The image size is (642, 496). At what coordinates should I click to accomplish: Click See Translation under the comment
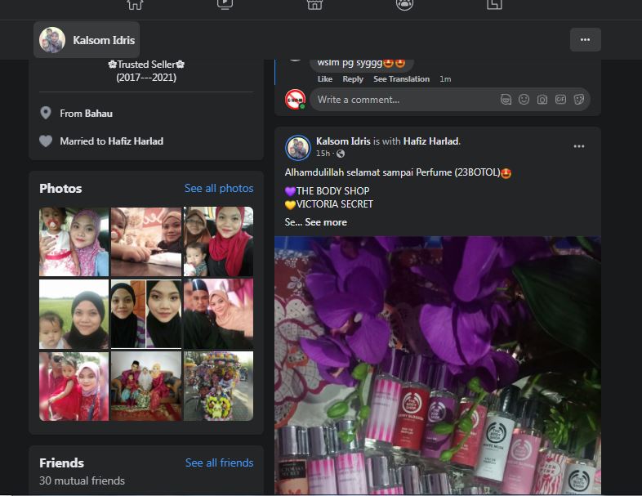tap(401, 79)
